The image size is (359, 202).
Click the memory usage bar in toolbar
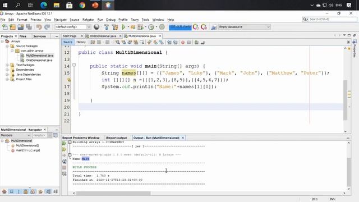[180, 27]
